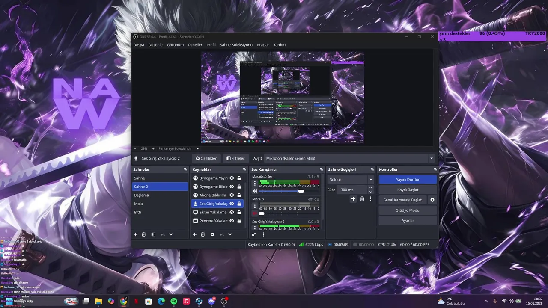Add a new source in Kaynaklar panel
548x308 pixels.
point(194,234)
